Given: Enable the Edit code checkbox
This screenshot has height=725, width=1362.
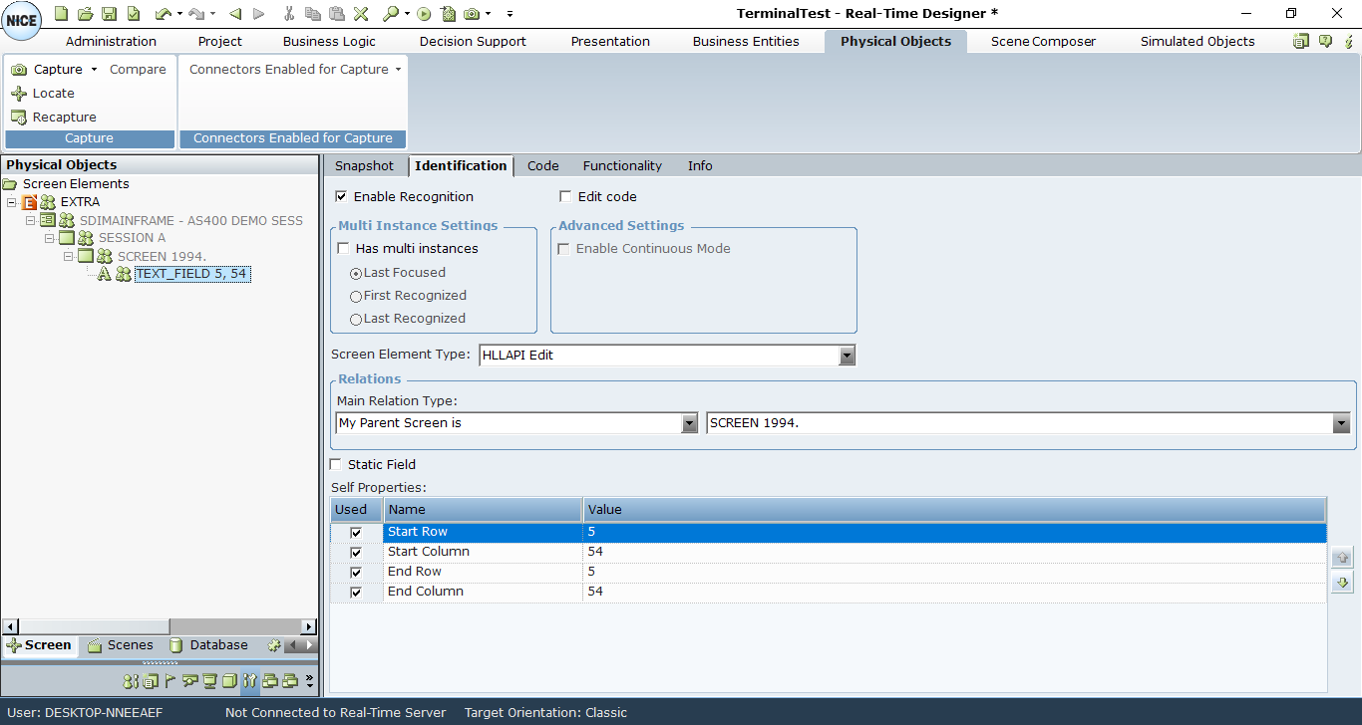Looking at the screenshot, I should click(x=566, y=197).
